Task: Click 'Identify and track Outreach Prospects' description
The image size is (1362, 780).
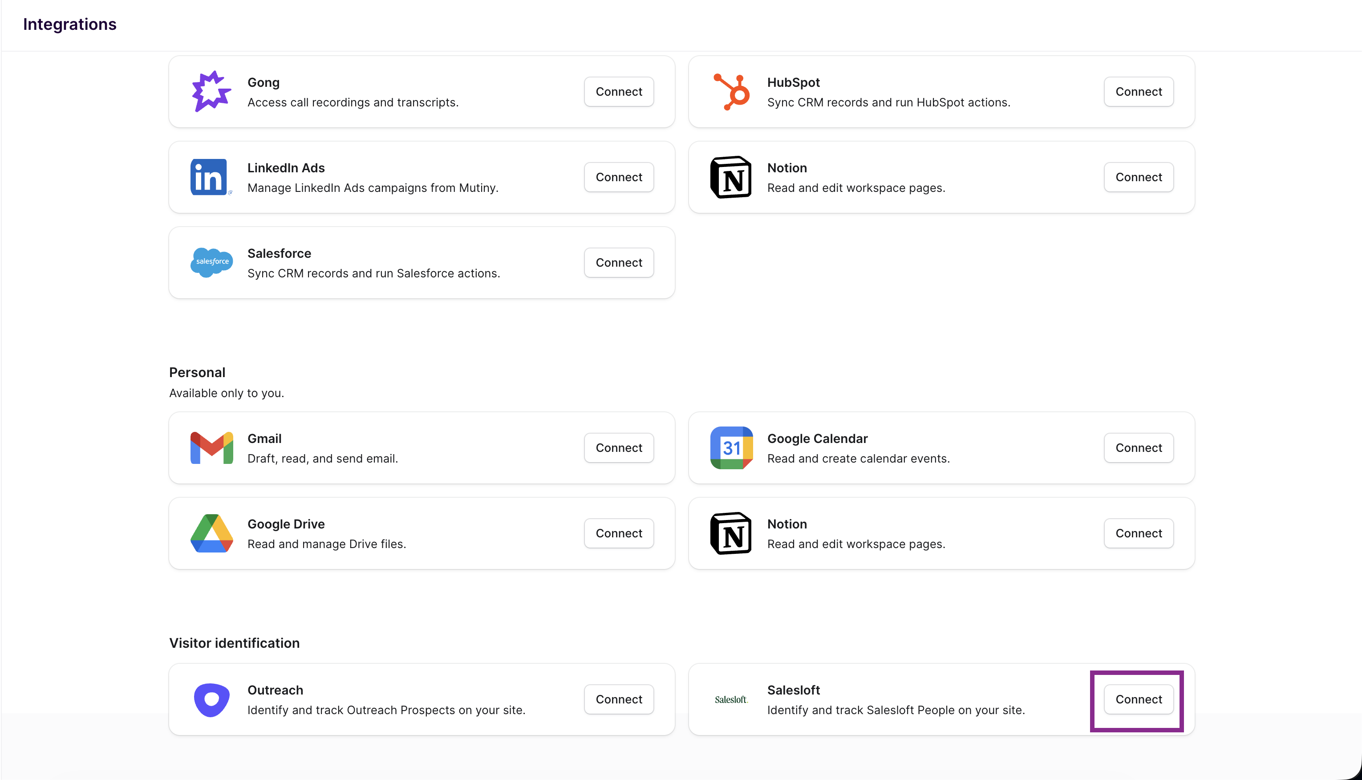Action: pyautogui.click(x=386, y=711)
